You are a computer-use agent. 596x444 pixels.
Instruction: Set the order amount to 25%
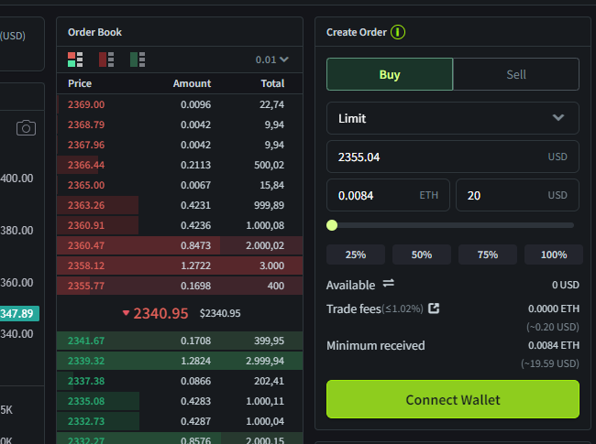(x=356, y=254)
